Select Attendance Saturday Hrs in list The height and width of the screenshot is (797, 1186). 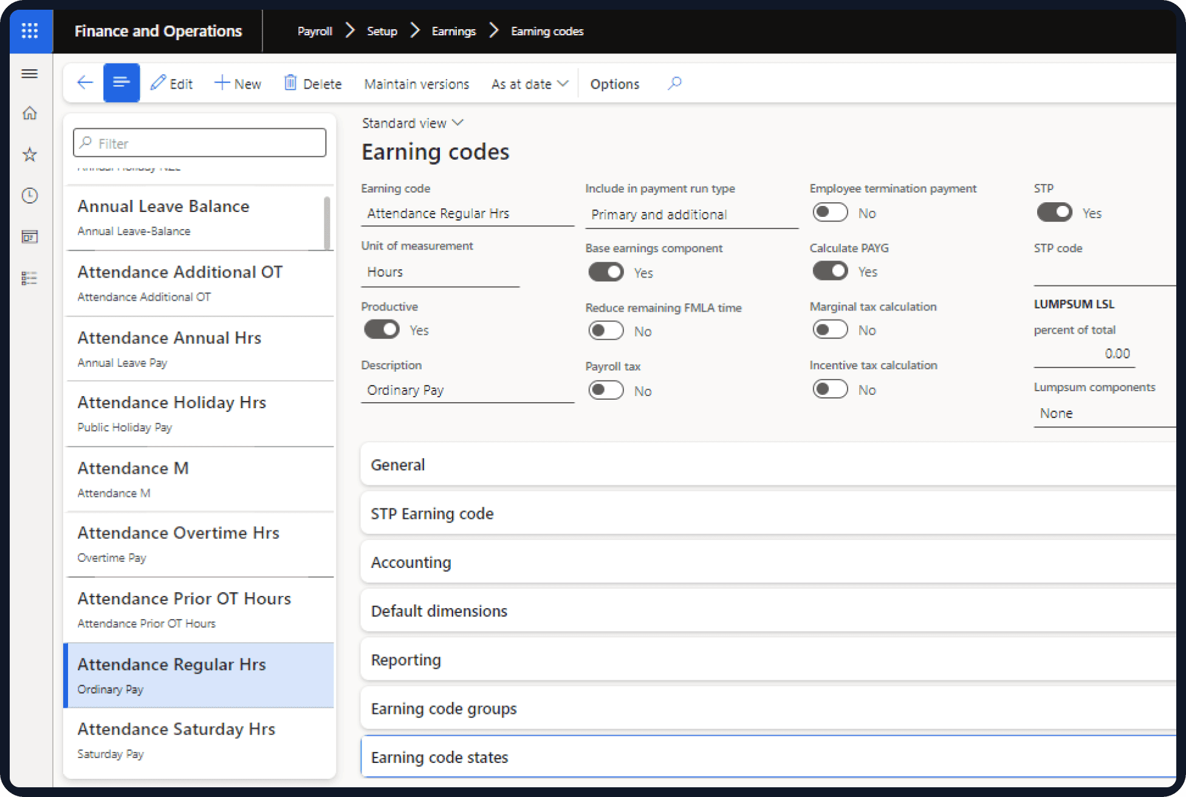(x=199, y=741)
